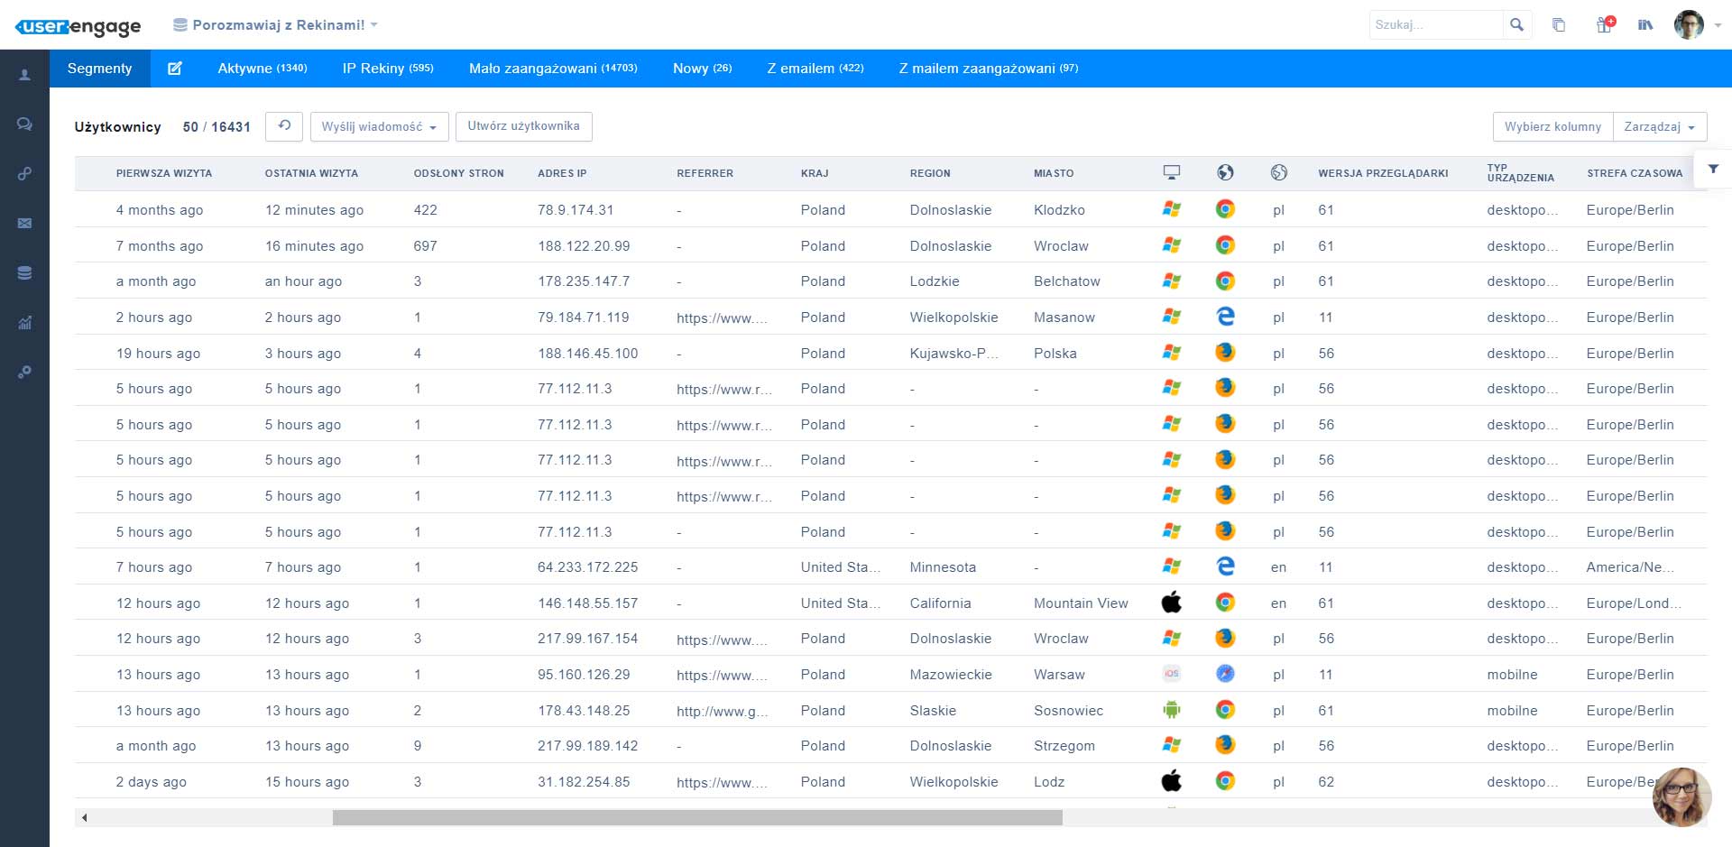Image resolution: width=1732 pixels, height=847 pixels.
Task: Click IP address 78.9.174.31
Action: tap(576, 209)
